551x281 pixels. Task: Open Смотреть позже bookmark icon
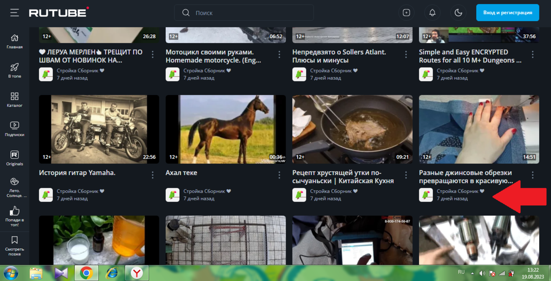(x=15, y=240)
